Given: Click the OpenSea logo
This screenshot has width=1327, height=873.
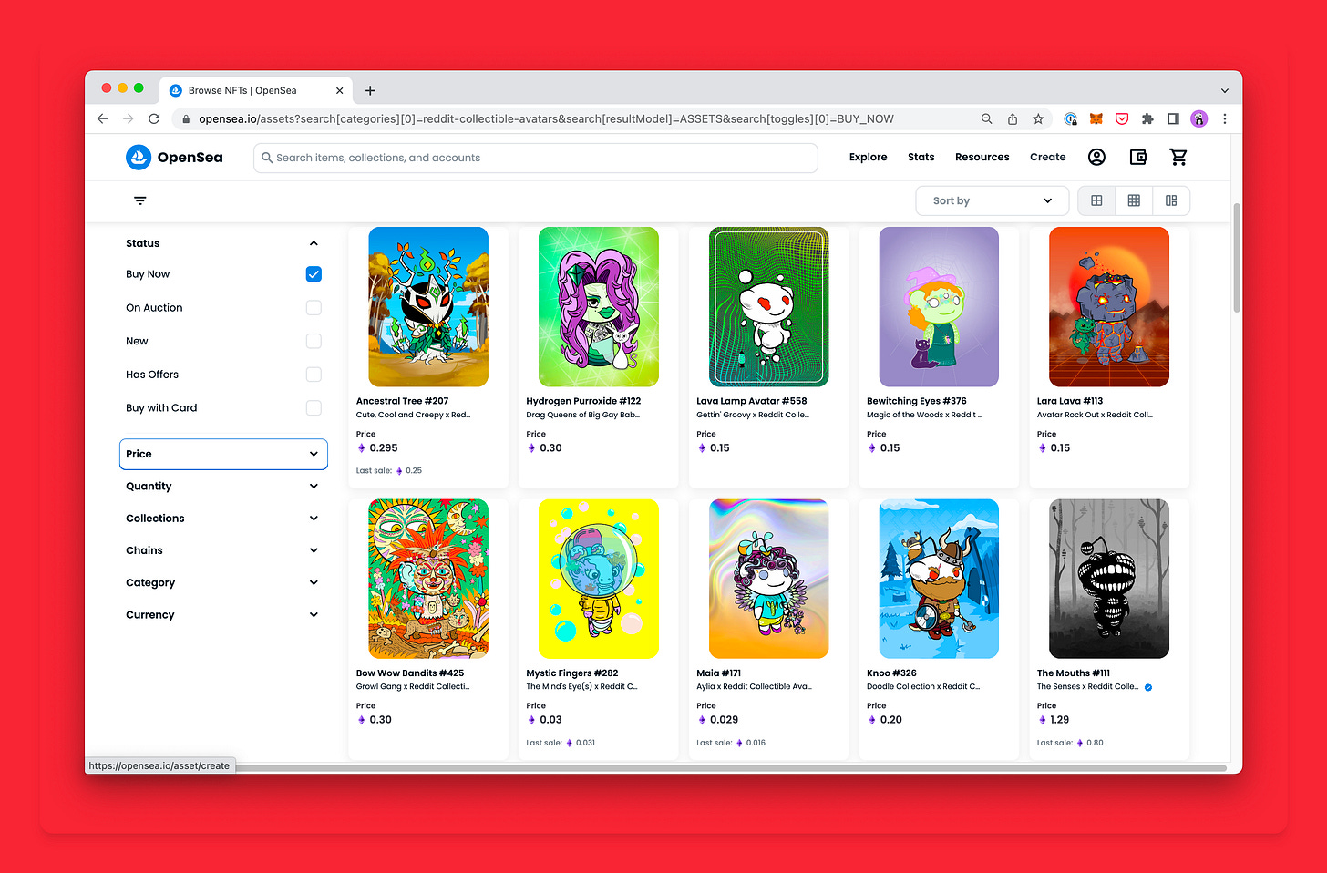Looking at the screenshot, I should [174, 158].
